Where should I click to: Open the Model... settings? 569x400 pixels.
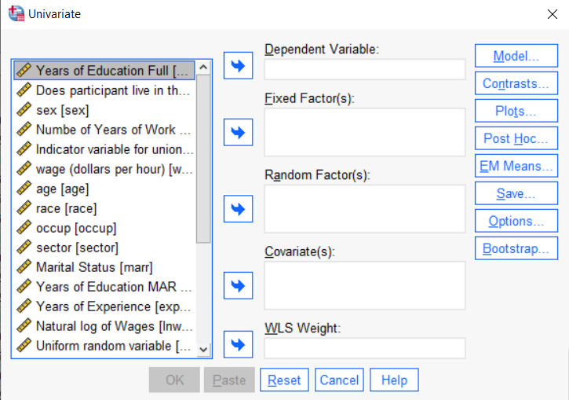coord(516,56)
